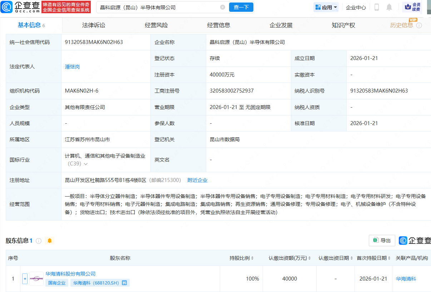Click the 查一下 search button
This screenshot has height=292, width=431.
pyautogui.click(x=241, y=7)
